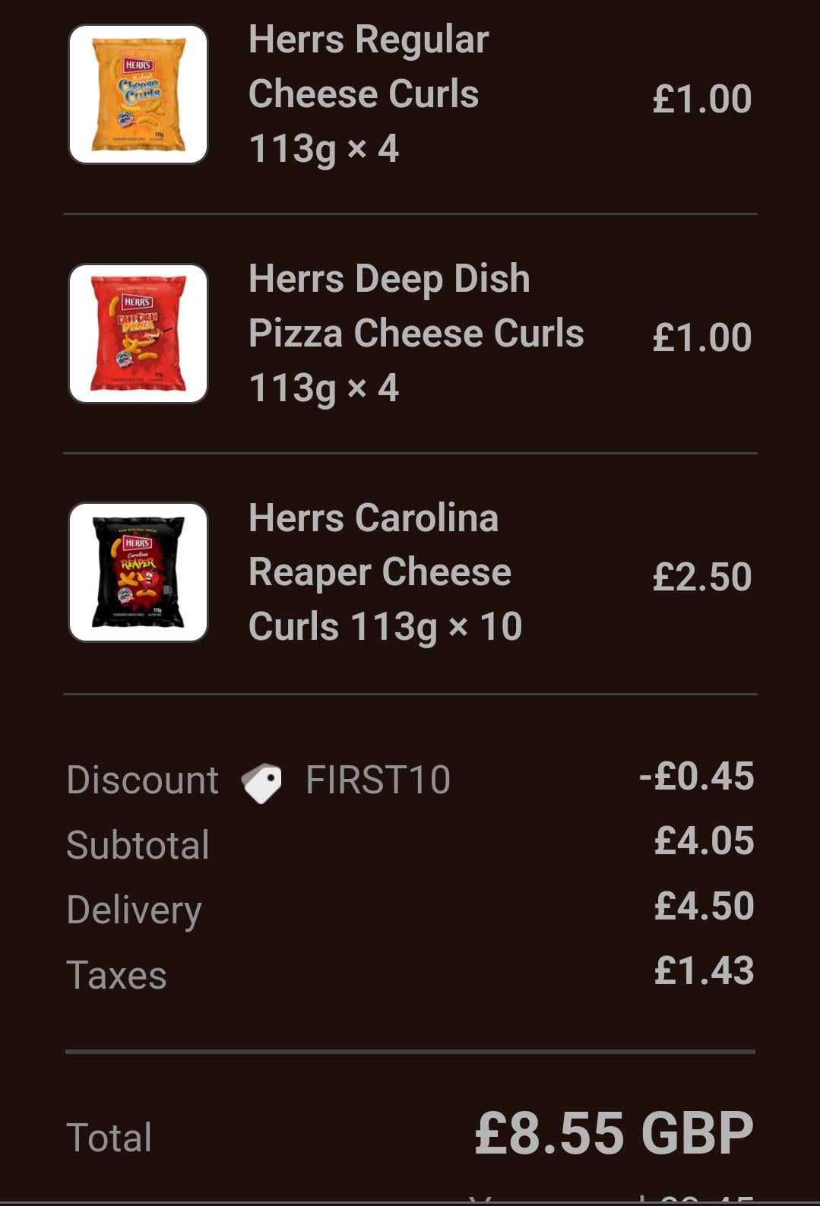Viewport: 820px width, 1206px height.
Task: Select the £8.55 GBP total
Action: coord(613,1134)
